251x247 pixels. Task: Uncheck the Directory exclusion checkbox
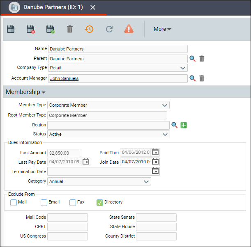(x=100, y=203)
